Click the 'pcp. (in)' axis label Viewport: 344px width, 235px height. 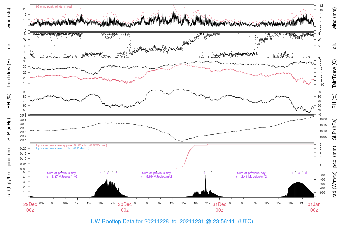pos(9,157)
